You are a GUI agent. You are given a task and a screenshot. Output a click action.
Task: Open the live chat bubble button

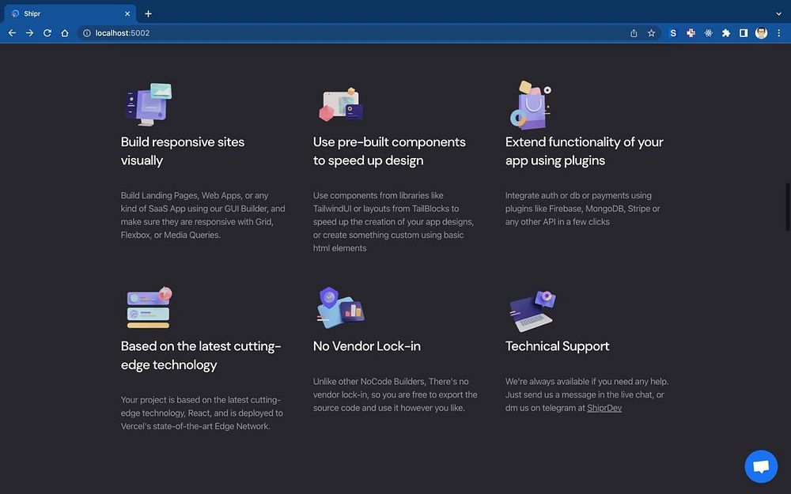761,466
